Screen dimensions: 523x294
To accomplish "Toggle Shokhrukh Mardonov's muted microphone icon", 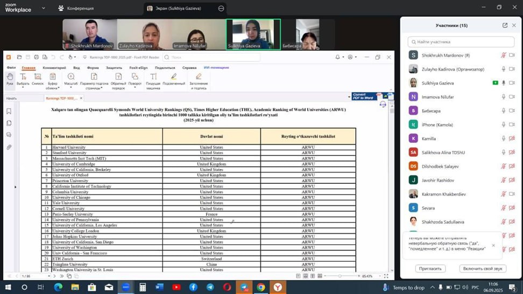I will (504, 55).
